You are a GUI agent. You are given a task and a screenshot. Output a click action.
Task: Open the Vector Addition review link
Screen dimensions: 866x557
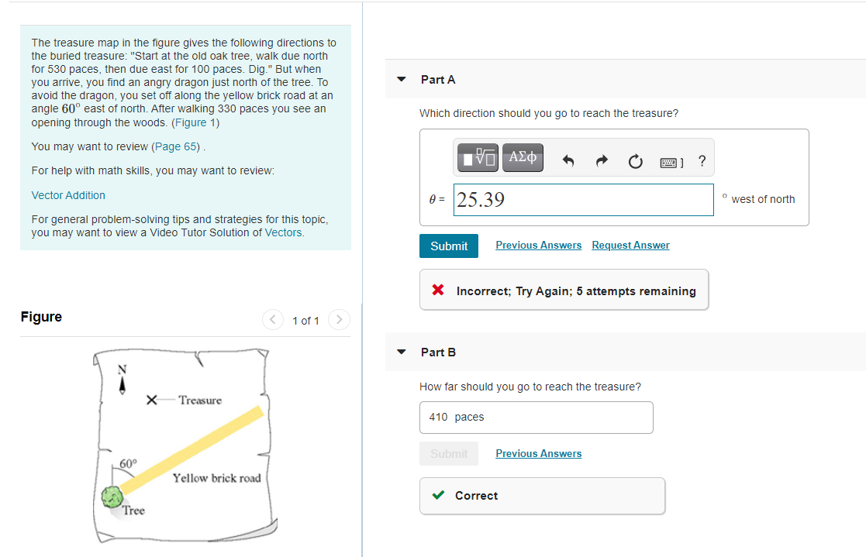[67, 195]
